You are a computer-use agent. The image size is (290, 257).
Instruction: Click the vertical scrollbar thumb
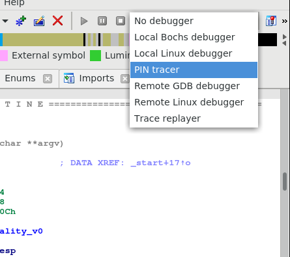pyautogui.click(x=285, y=182)
